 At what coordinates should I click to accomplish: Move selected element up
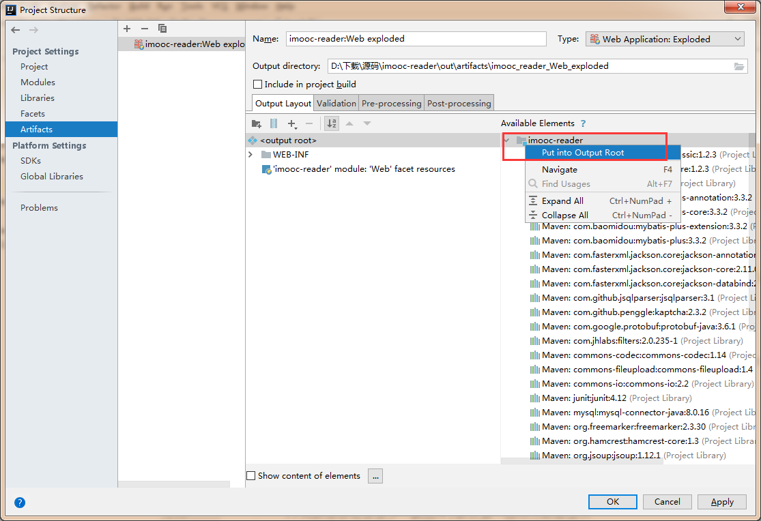349,123
